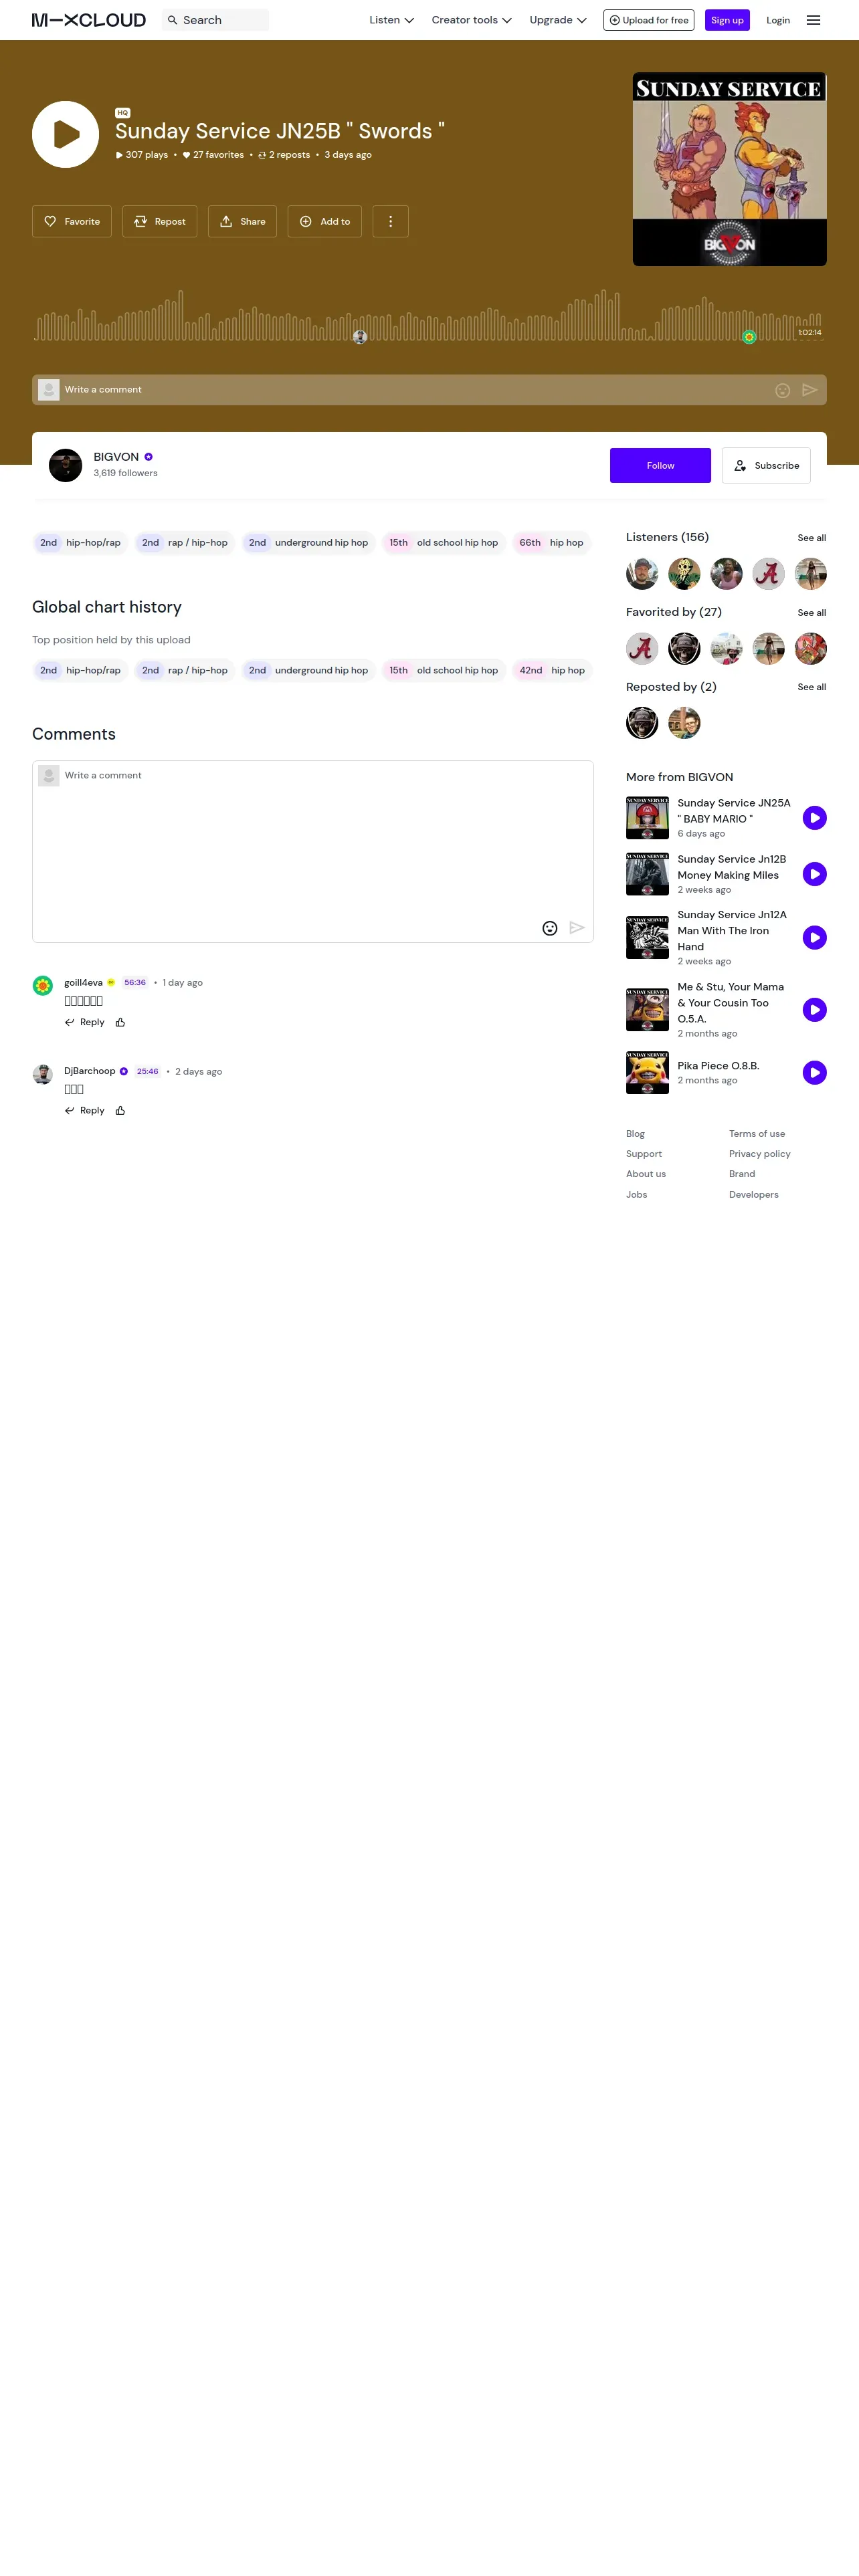Open Sunday Service JN25A title link
The image size is (859, 2576).
[x=734, y=811]
